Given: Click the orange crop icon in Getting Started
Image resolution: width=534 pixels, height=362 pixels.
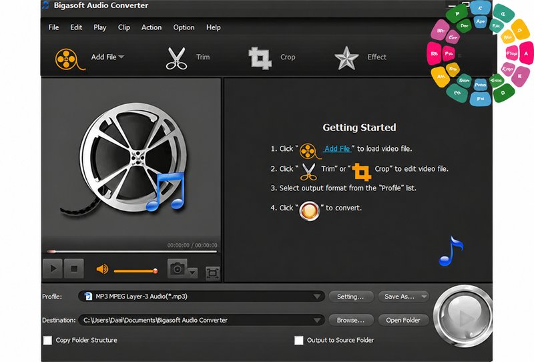Looking at the screenshot, I should [x=362, y=172].
